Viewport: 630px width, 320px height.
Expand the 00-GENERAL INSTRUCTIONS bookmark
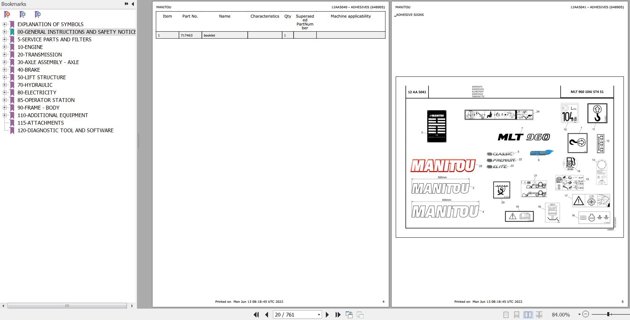(4, 32)
